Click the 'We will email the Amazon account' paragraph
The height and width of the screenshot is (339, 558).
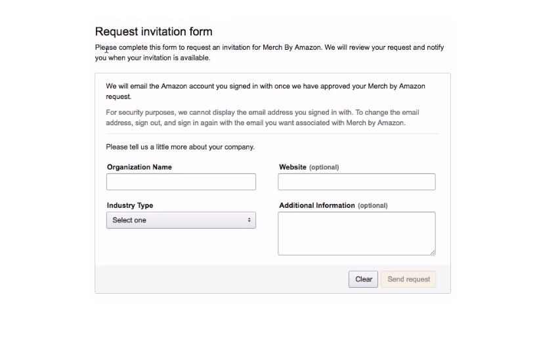pos(265,91)
